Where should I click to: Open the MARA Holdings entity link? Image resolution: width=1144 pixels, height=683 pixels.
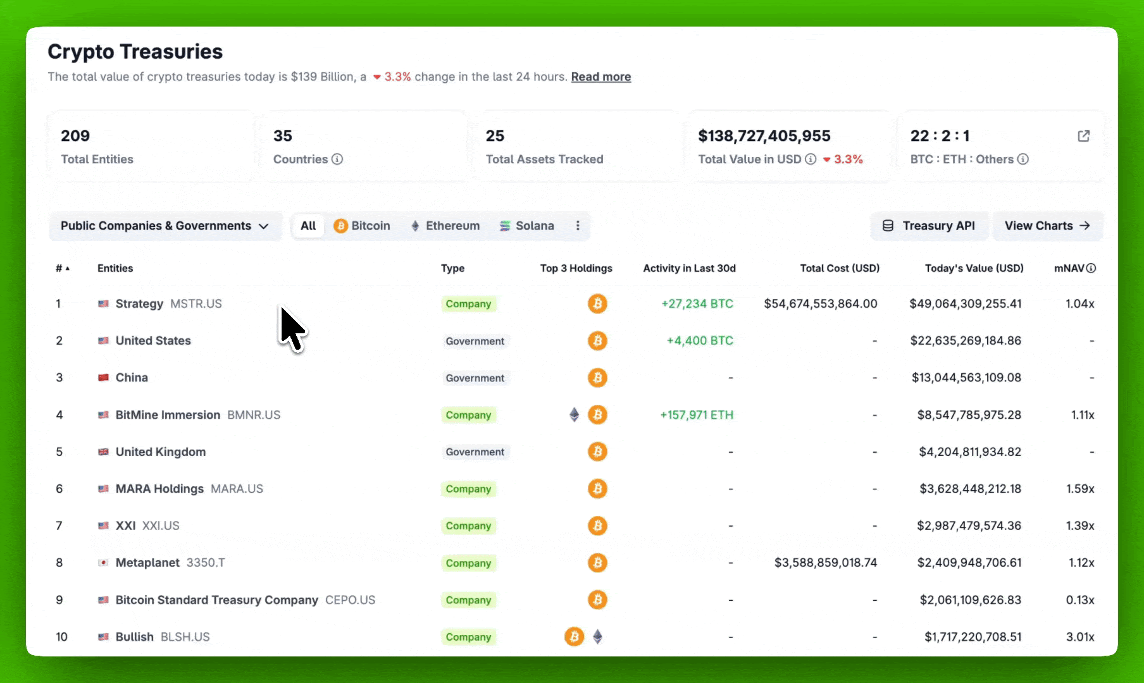(x=159, y=489)
